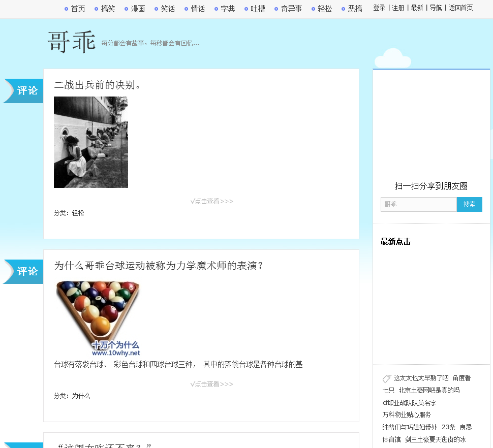This screenshot has height=448, width=493.
Task: Open the tag cf职业战队队员名字
Action: (409, 403)
